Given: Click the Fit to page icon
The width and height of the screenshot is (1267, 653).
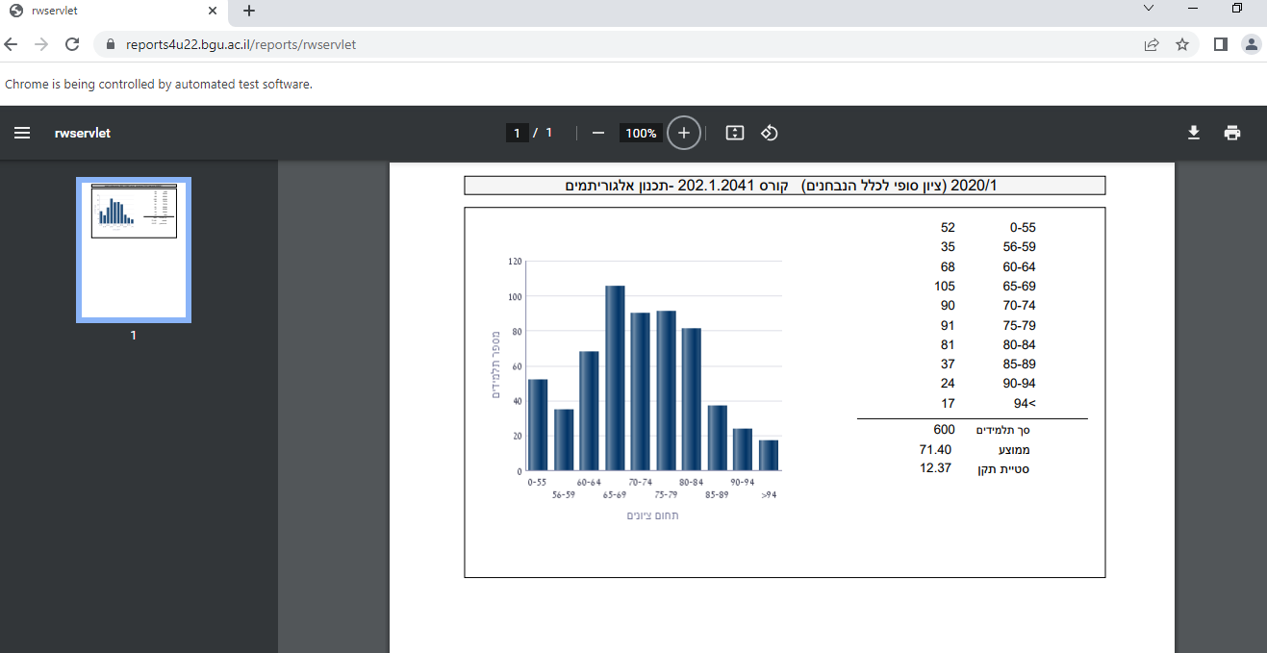Looking at the screenshot, I should pos(734,133).
